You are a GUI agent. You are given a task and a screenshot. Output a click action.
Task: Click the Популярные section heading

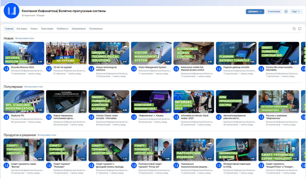[13, 87]
